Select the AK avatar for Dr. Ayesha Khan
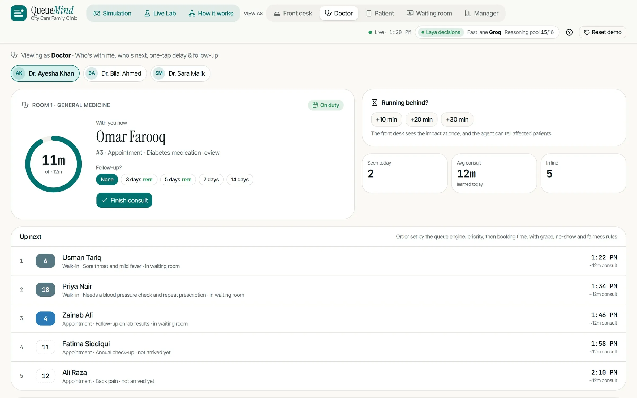The image size is (637, 398). (19, 73)
